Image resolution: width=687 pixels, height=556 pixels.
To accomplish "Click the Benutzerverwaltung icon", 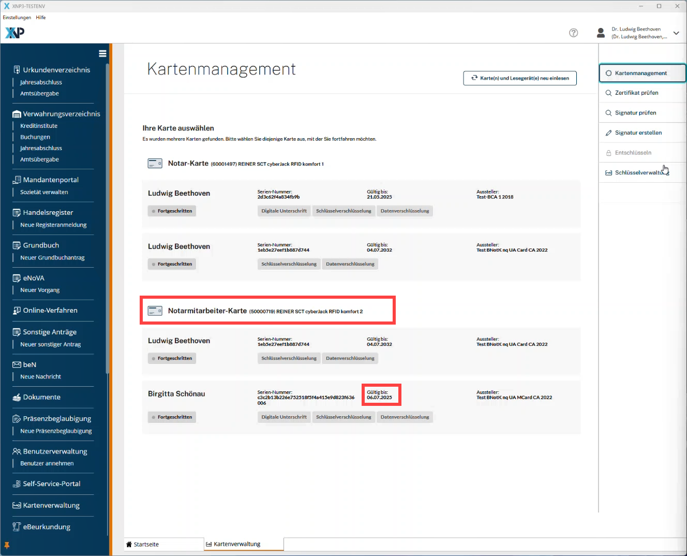I will click(17, 451).
